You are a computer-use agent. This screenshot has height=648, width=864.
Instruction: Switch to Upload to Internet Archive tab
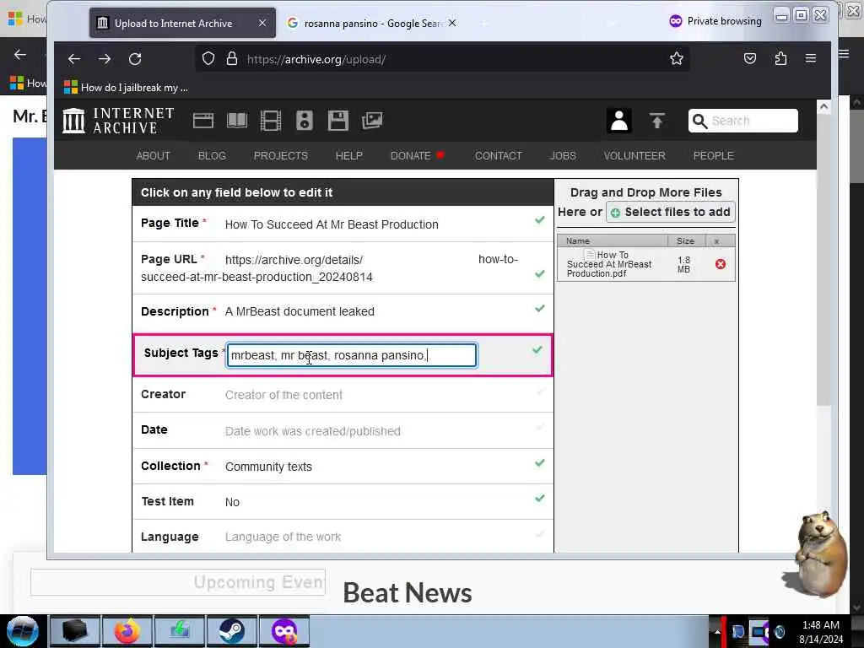point(182,23)
